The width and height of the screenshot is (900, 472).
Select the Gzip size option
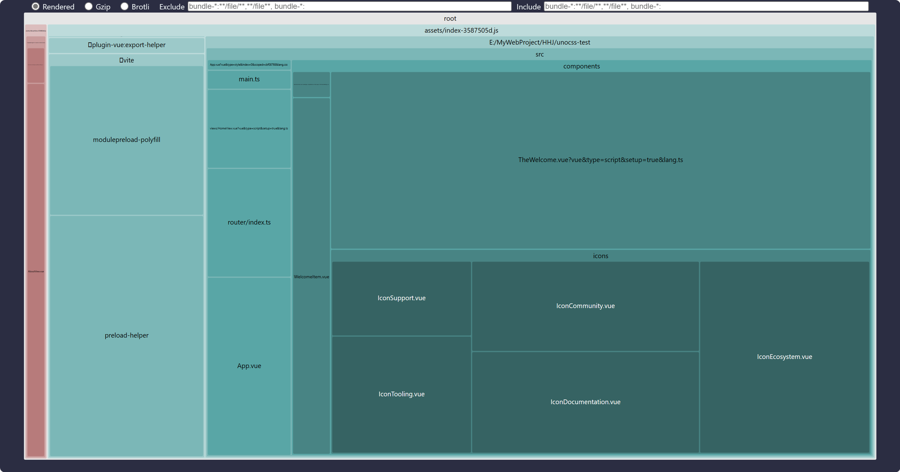click(x=89, y=7)
